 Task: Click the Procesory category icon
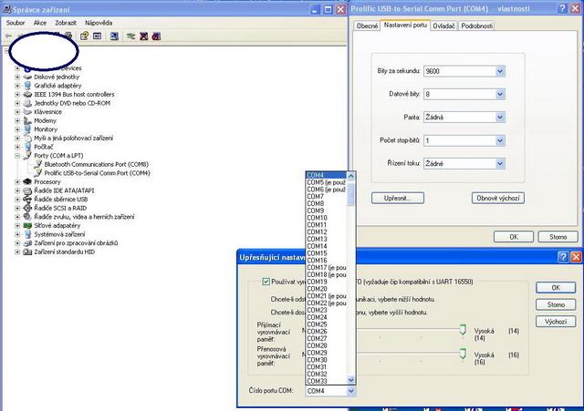pyautogui.click(x=27, y=181)
